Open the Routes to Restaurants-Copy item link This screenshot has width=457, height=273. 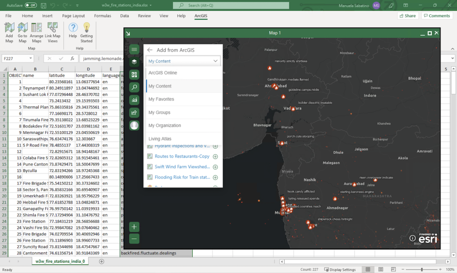pyautogui.click(x=182, y=157)
